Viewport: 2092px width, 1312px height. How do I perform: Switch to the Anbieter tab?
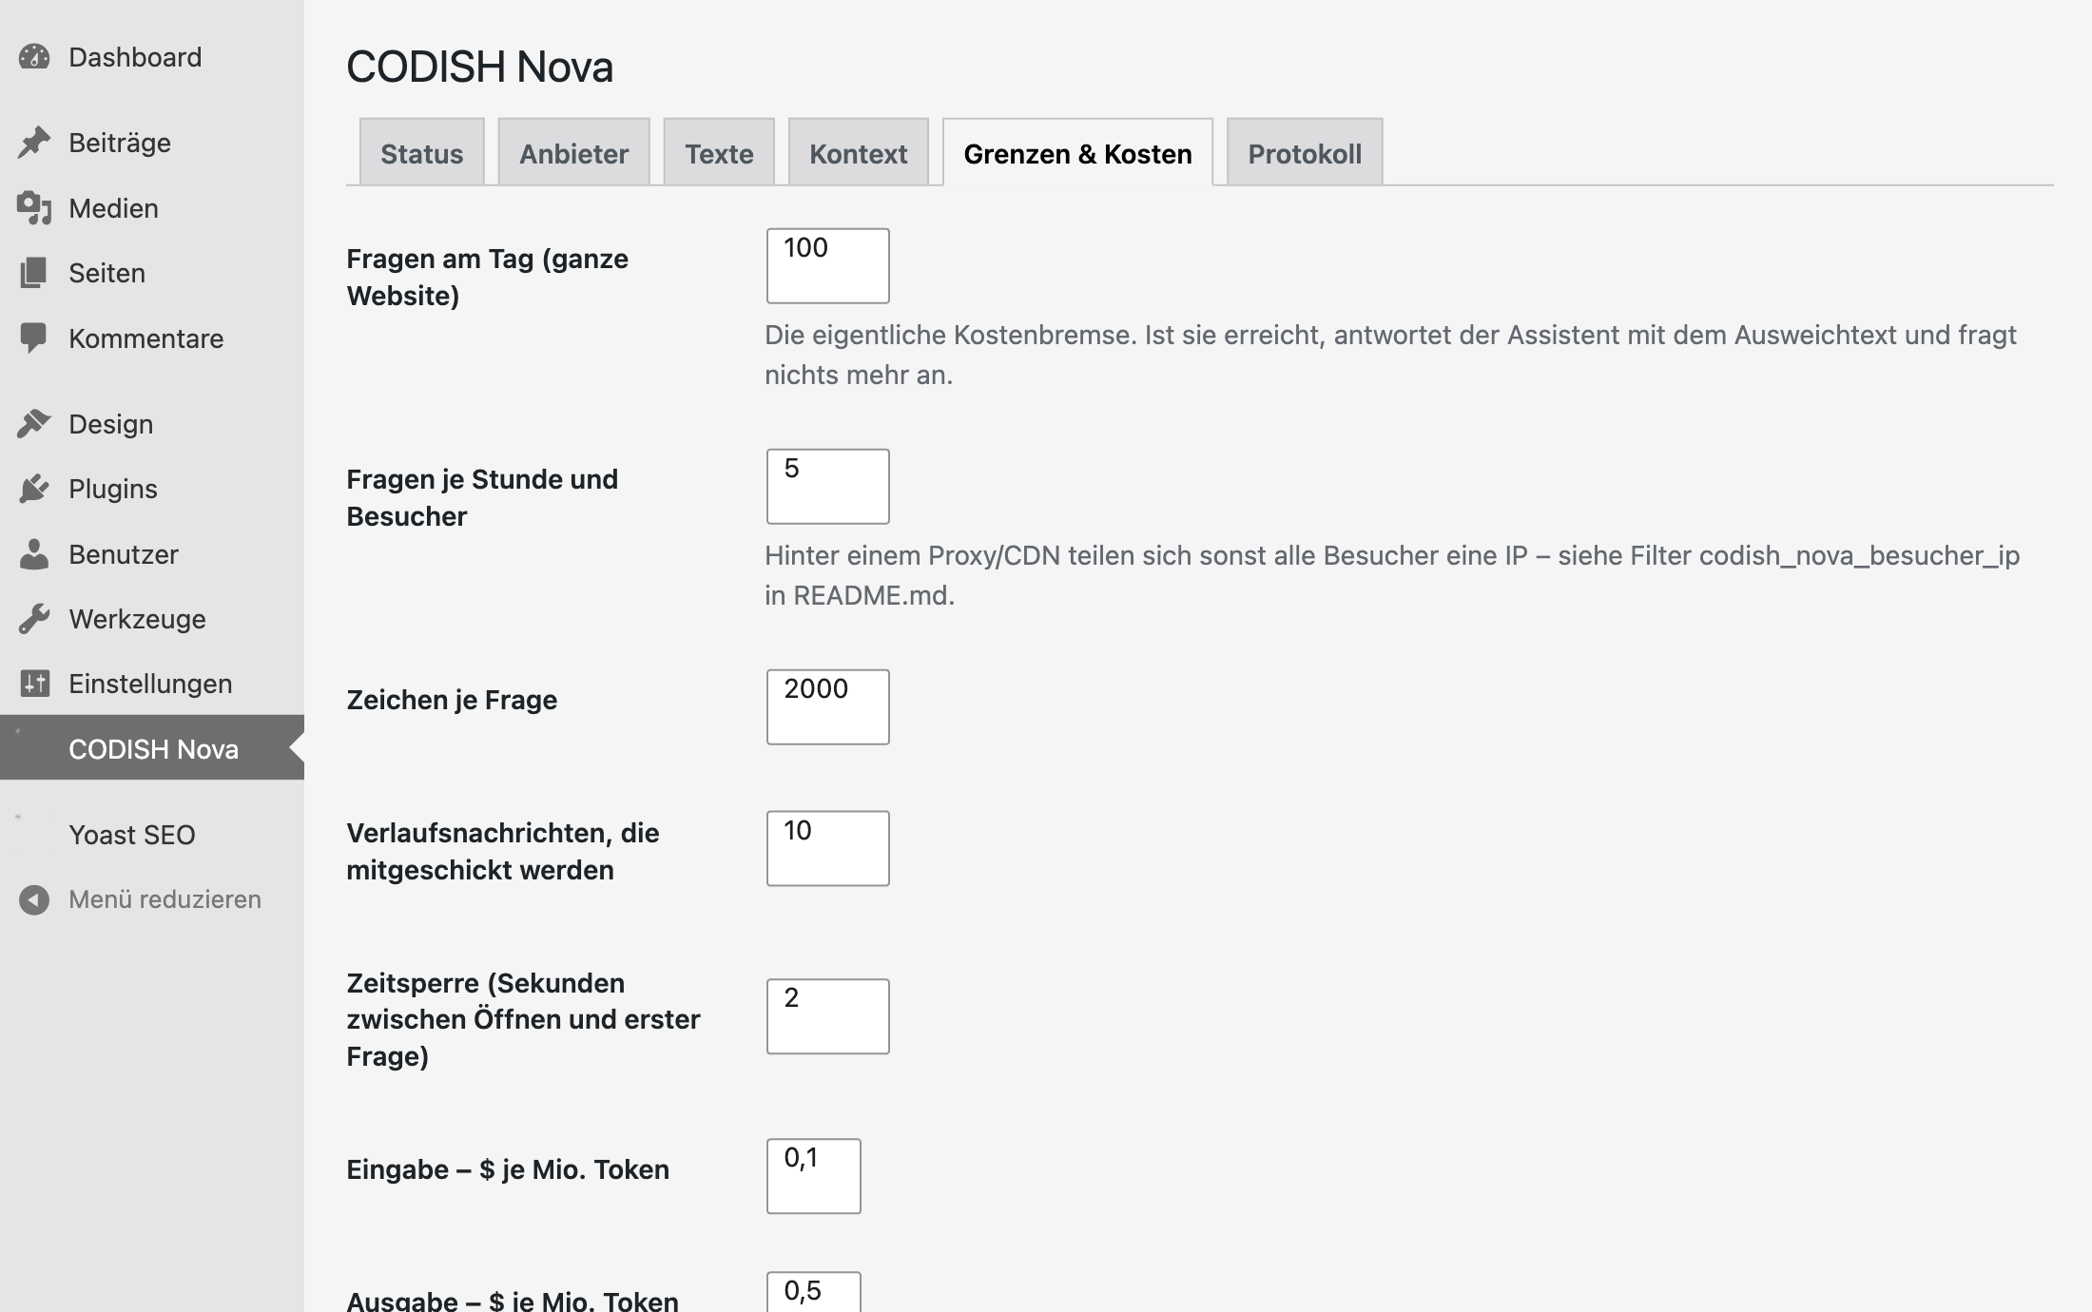tap(574, 152)
